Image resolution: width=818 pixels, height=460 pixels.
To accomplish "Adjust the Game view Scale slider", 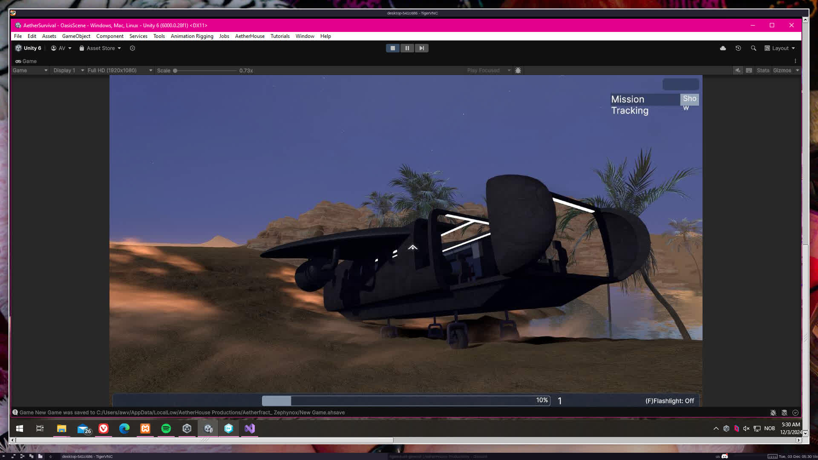I will click(x=175, y=71).
